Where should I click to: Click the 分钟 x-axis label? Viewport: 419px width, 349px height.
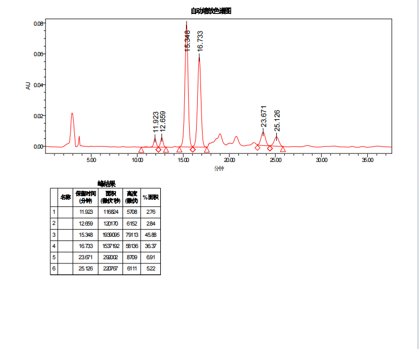(219, 168)
